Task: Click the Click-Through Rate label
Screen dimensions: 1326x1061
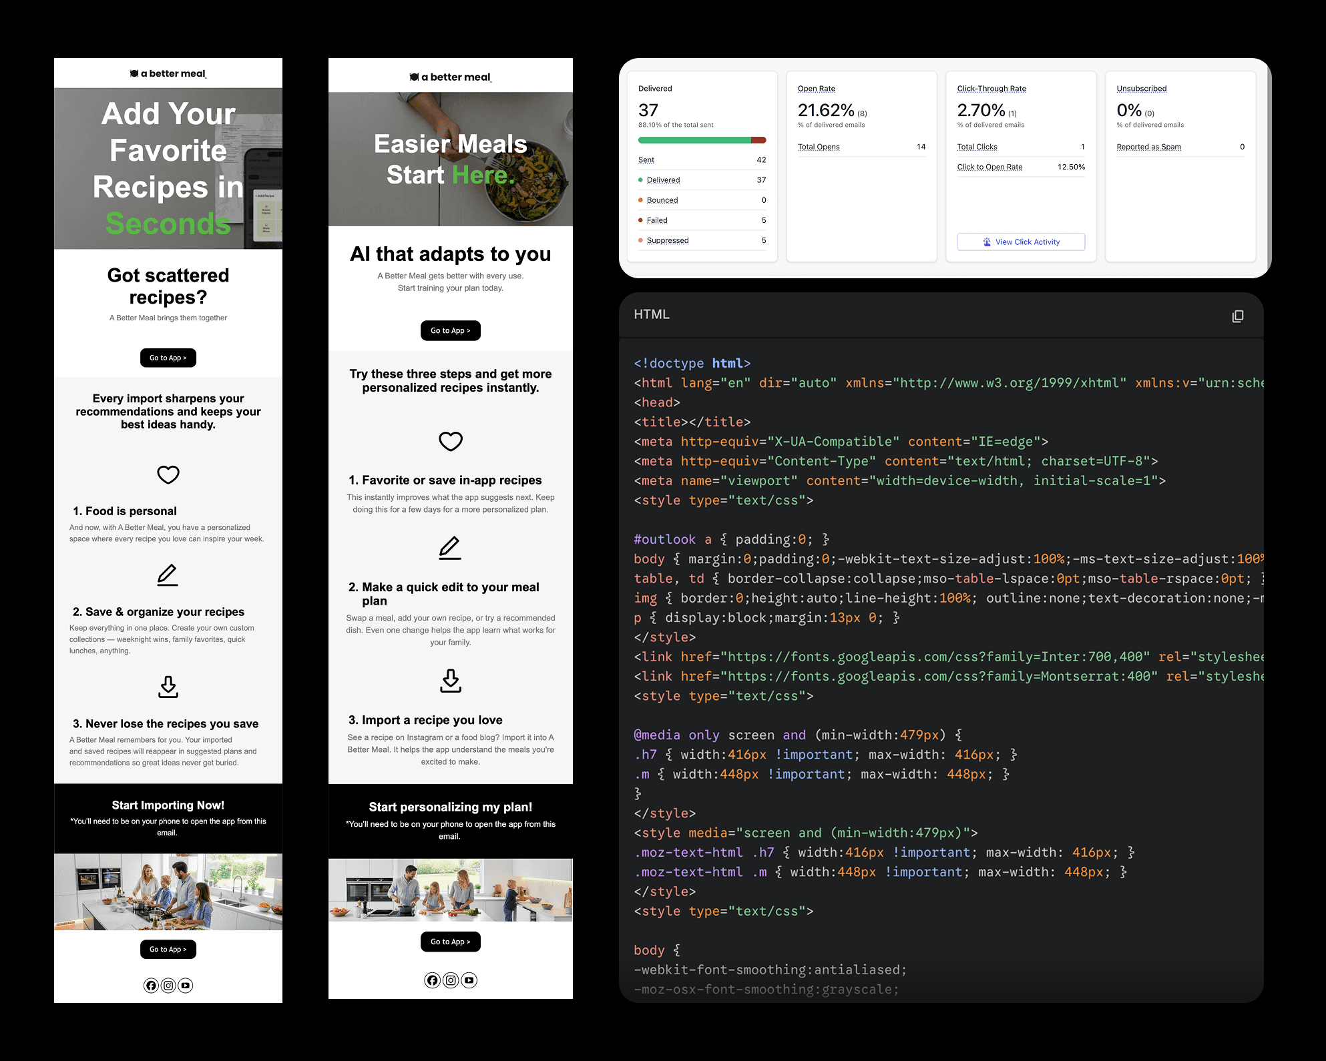Action: 991,89
